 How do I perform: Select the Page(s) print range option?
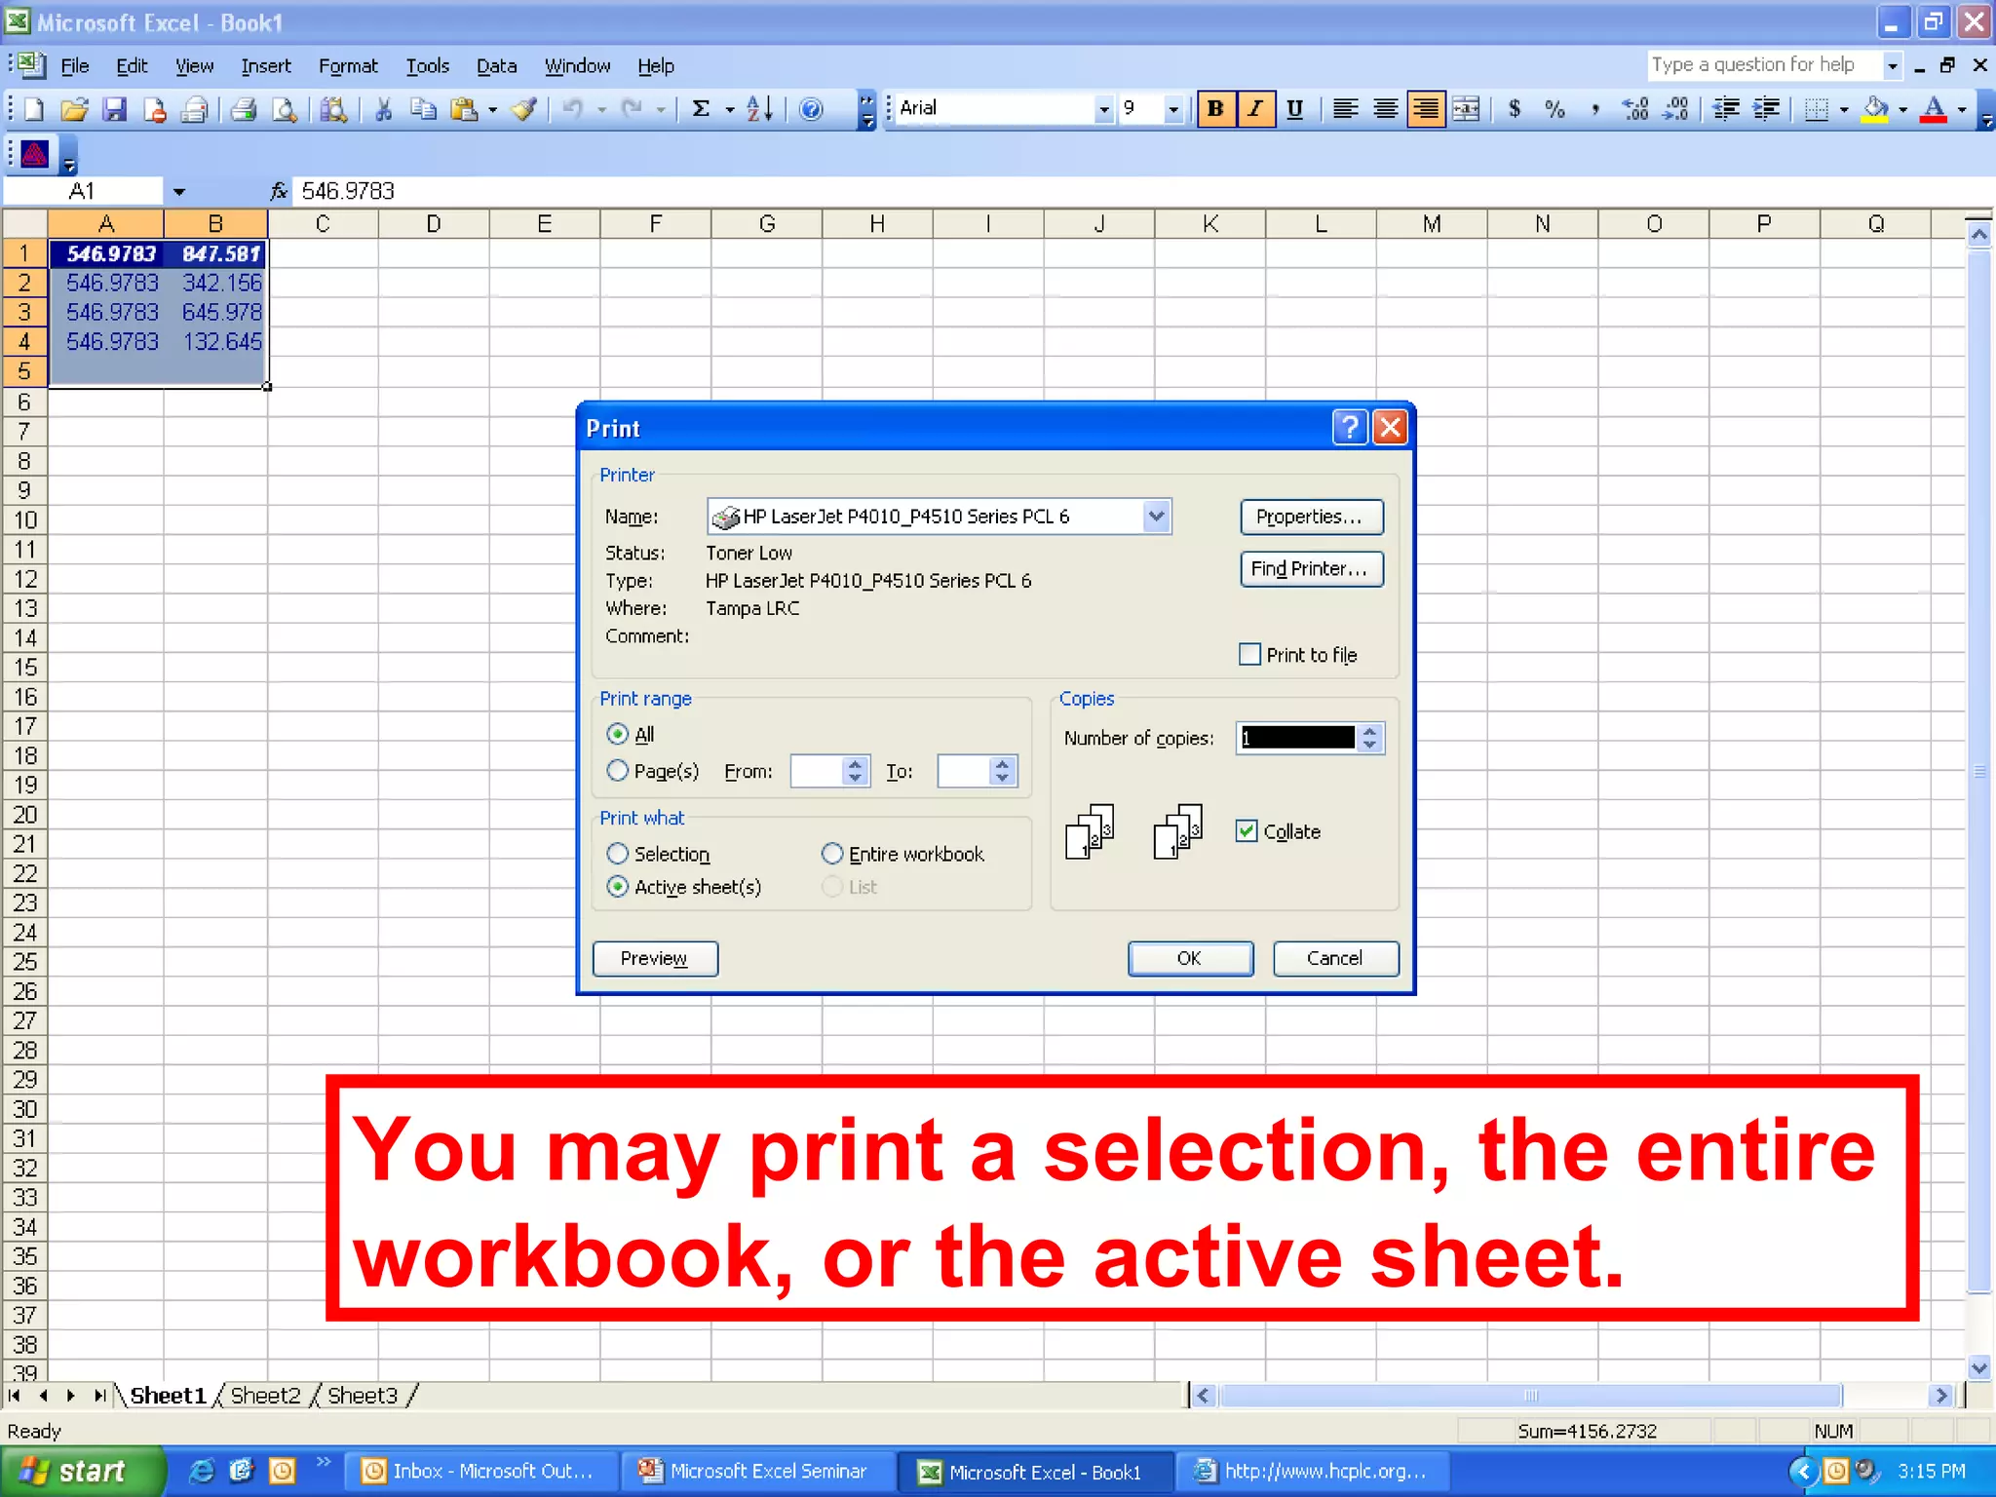(x=617, y=771)
